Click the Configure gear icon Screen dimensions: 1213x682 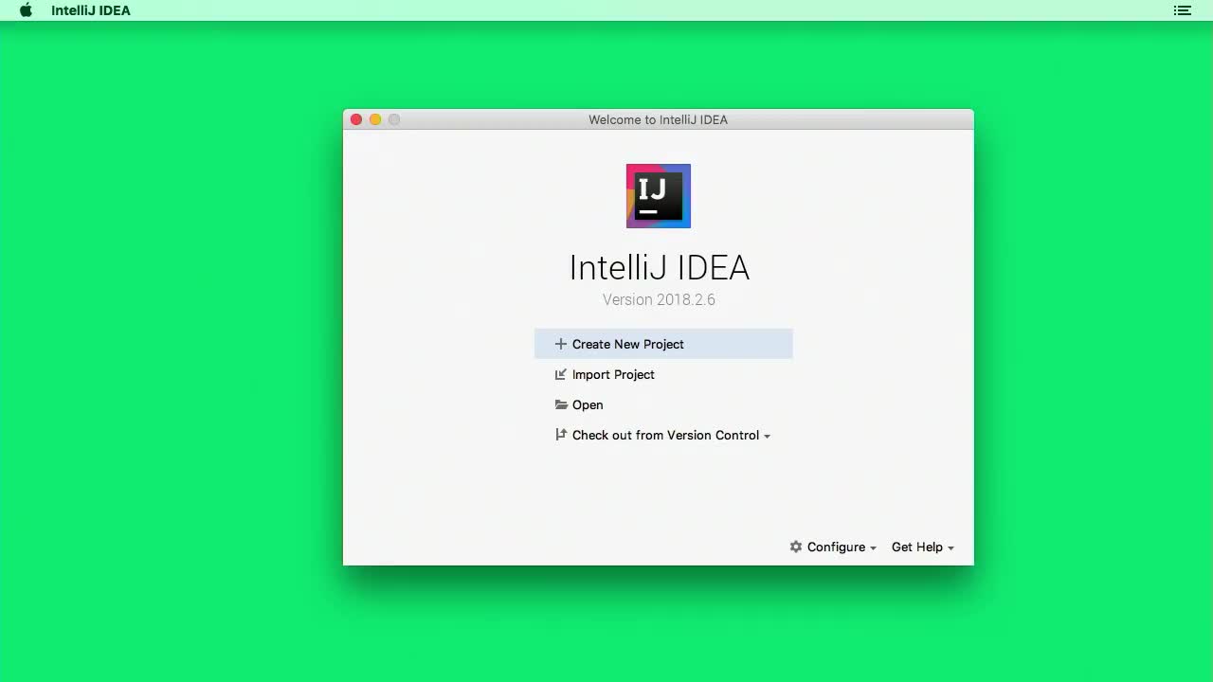pos(795,547)
